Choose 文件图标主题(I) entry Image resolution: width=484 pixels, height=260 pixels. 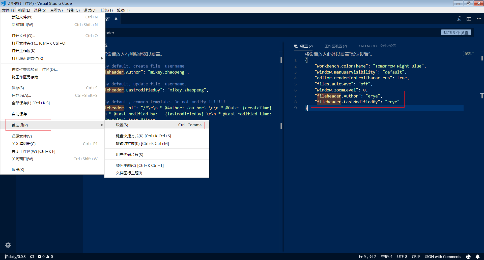(x=157, y=173)
